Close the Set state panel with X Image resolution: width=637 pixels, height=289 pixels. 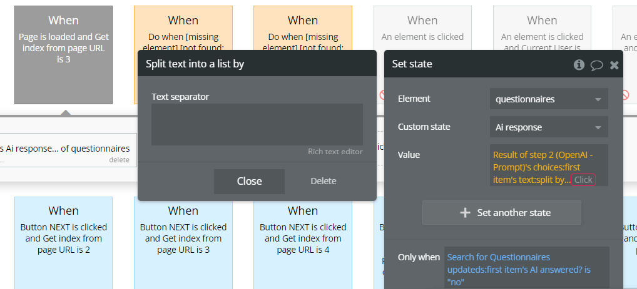tap(614, 65)
